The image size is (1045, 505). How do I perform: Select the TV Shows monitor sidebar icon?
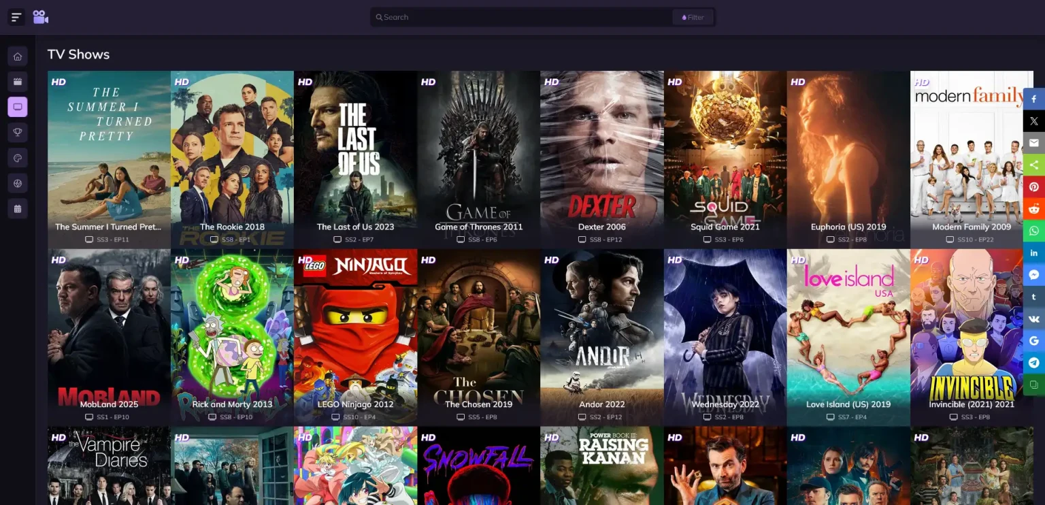[18, 107]
